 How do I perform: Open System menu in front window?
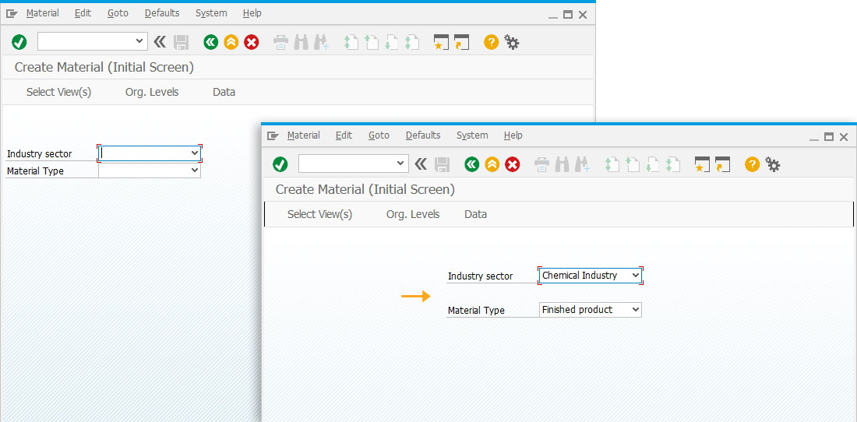coord(472,135)
